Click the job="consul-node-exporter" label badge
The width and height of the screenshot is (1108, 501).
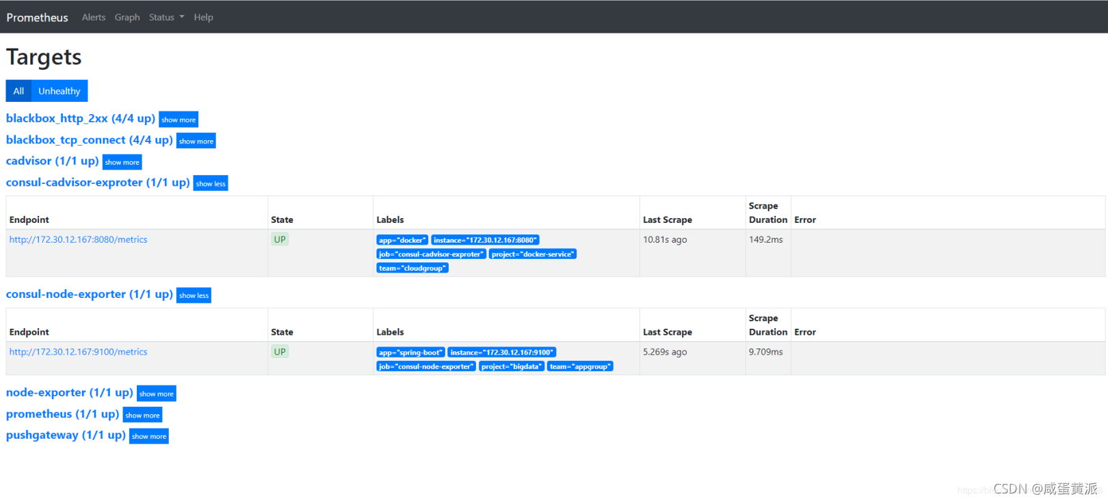coord(426,366)
